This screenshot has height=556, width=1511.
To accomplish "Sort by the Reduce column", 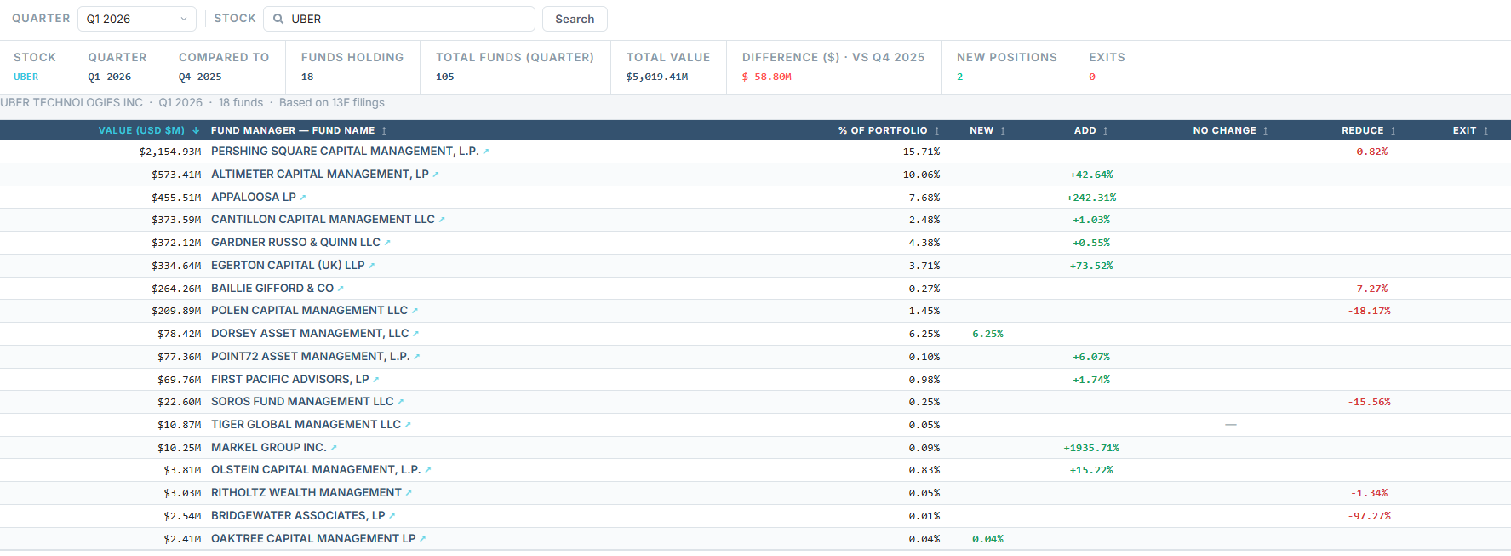I will [1369, 130].
